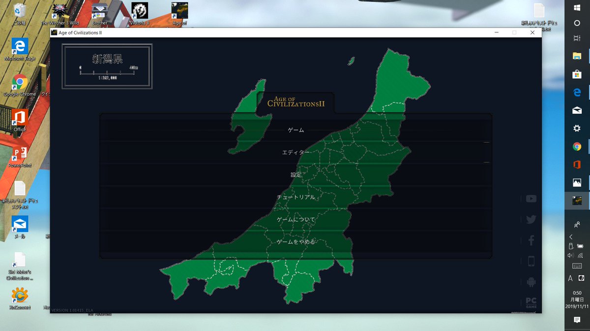Select the text file at the top-right desktop
The image size is (590, 331).
coord(539,17)
